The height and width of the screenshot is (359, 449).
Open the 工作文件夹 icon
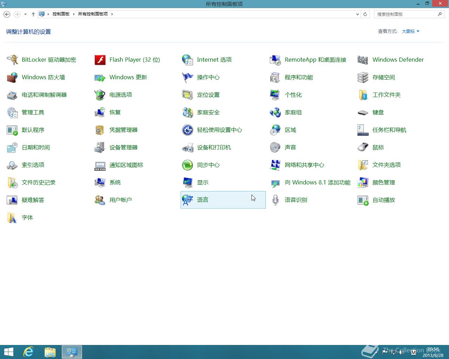tap(363, 95)
